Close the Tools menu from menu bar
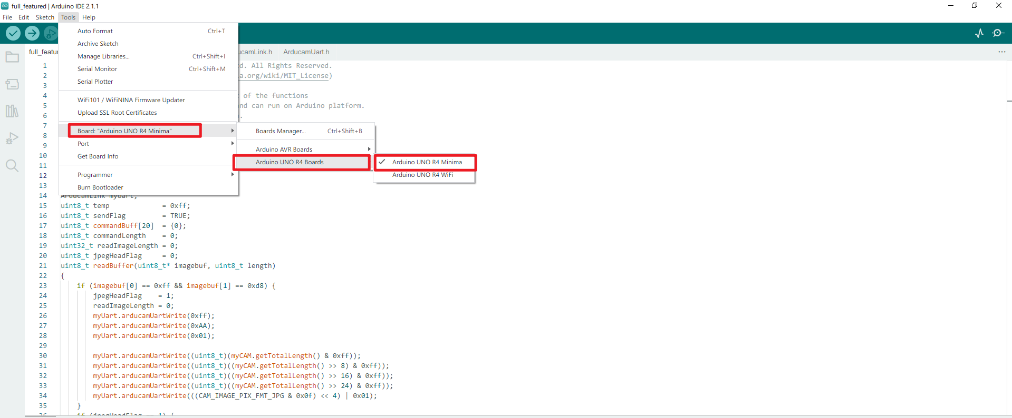This screenshot has height=418, width=1012. click(69, 17)
